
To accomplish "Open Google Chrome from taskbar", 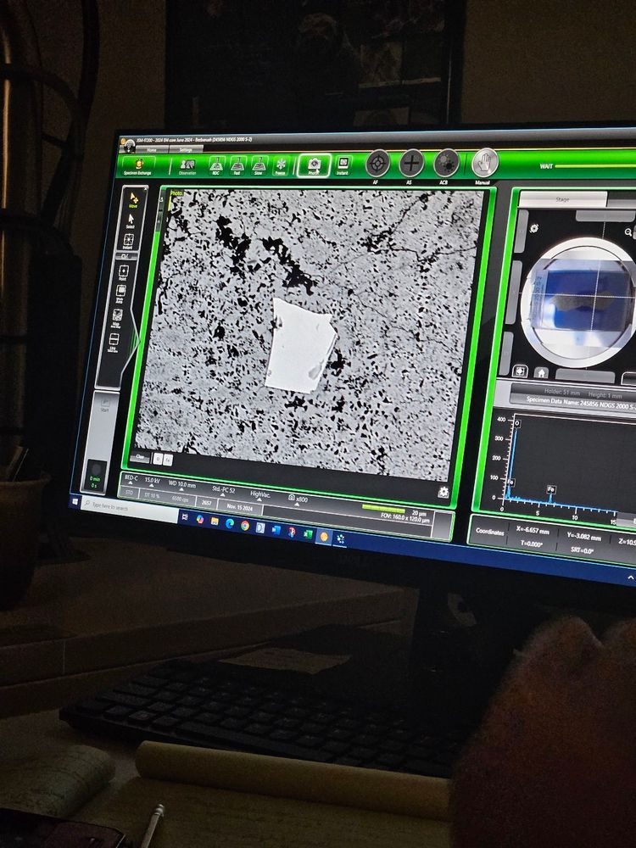I will click(x=244, y=525).
